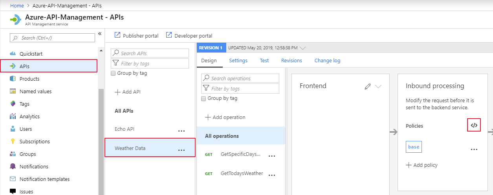Click the operations Filter by tags field
Screen dimensions: 493x195
point(240,88)
